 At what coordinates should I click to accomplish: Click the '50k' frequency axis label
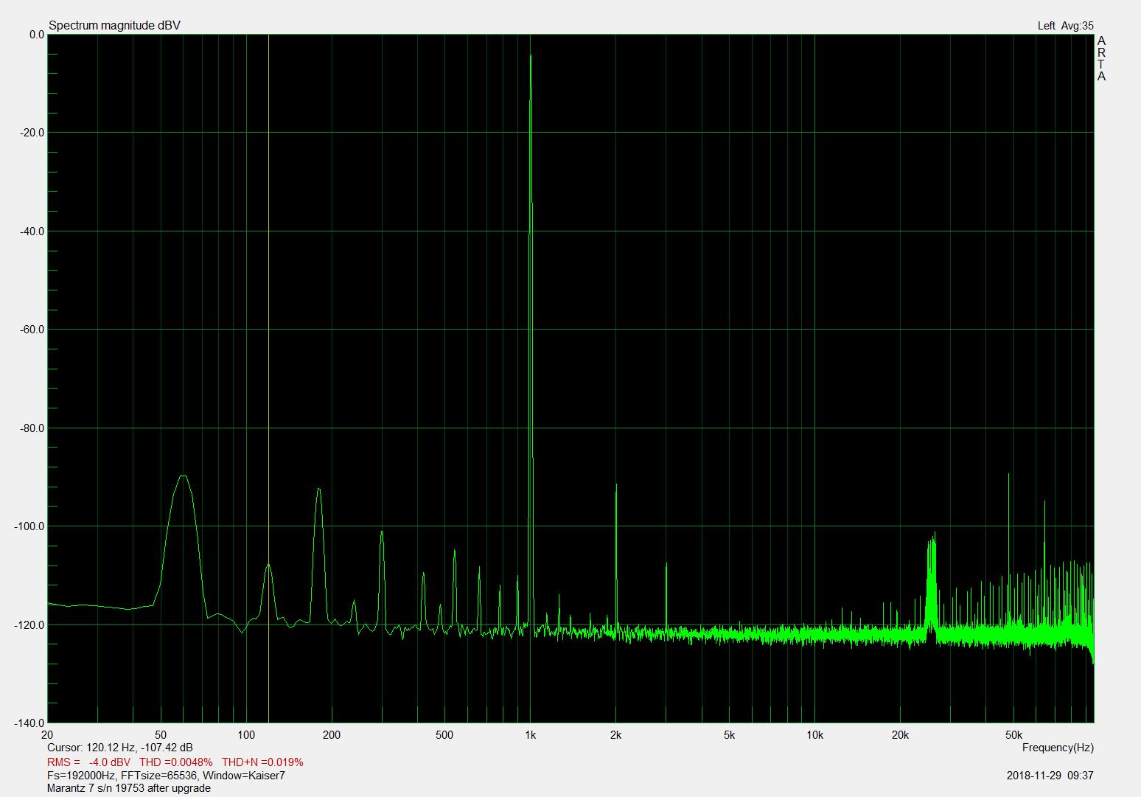point(1013,735)
